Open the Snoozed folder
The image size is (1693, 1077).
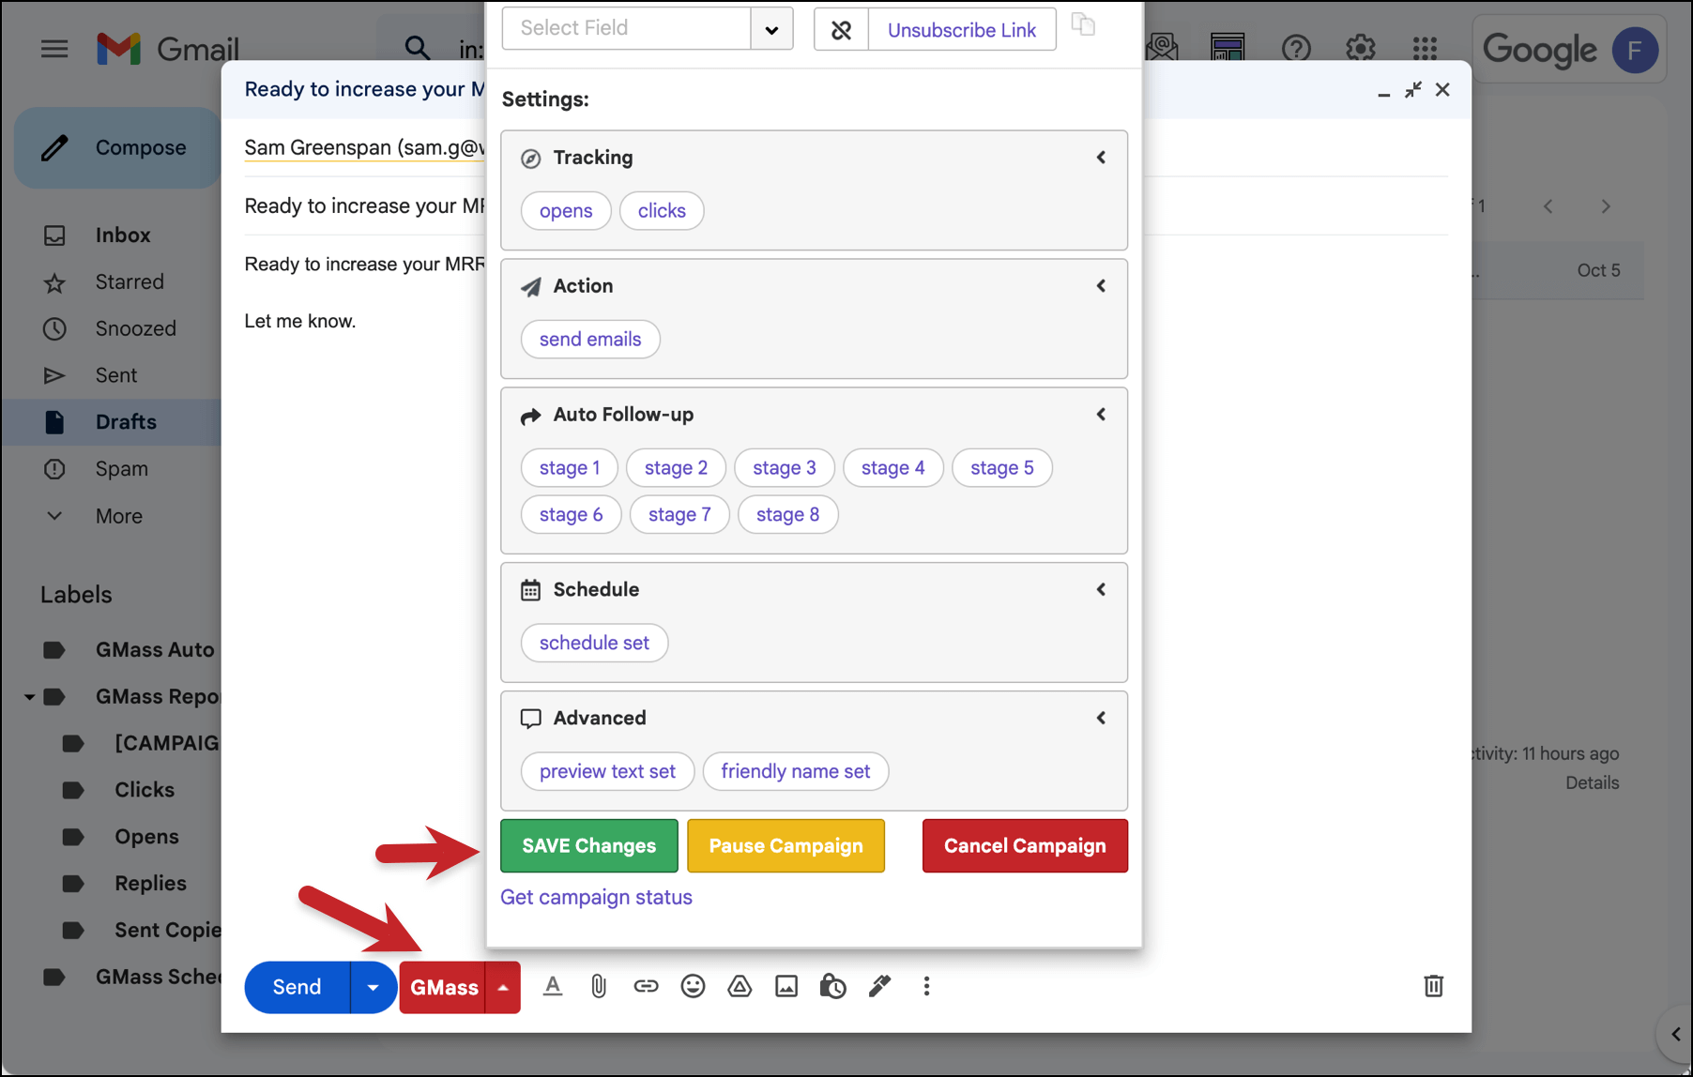pos(135,329)
